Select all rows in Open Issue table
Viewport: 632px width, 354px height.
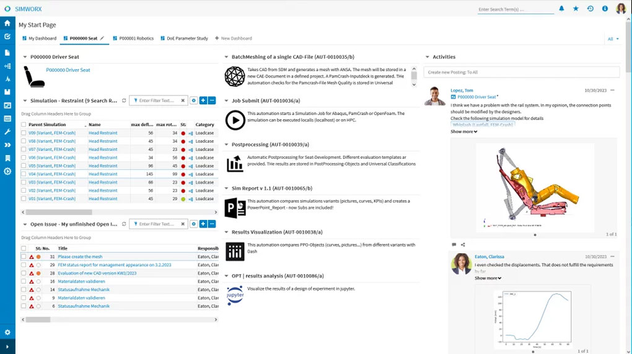(24, 248)
